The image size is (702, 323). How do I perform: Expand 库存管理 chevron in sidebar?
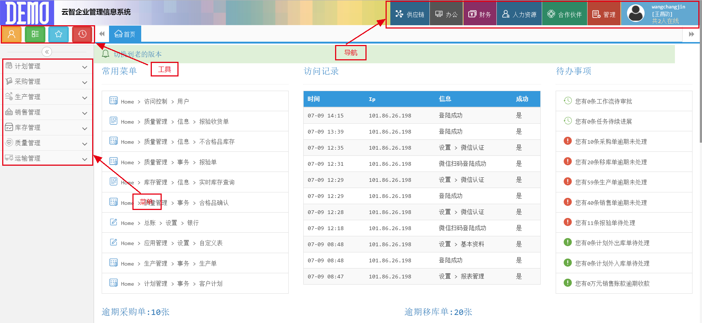pyautogui.click(x=85, y=128)
